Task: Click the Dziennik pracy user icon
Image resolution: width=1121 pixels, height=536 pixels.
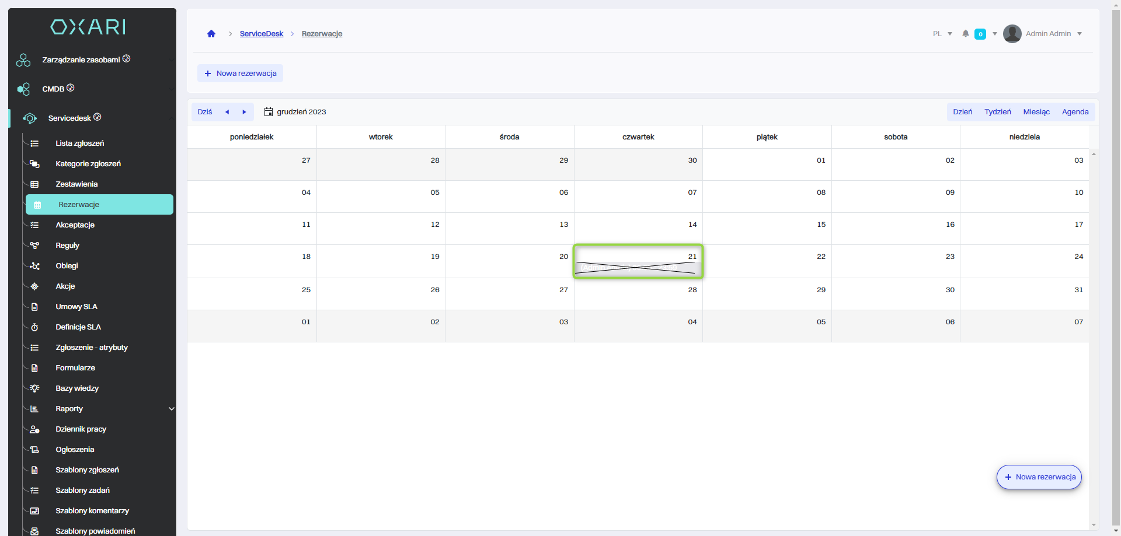Action: click(34, 429)
